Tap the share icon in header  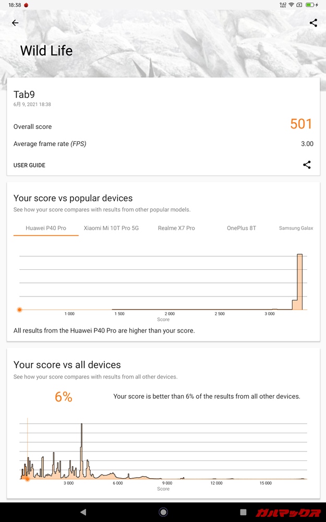click(x=313, y=23)
